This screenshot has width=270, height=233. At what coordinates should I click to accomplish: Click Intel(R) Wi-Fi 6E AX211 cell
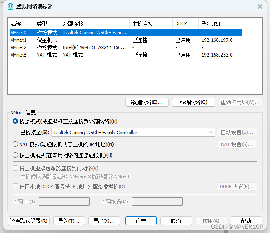click(94, 47)
